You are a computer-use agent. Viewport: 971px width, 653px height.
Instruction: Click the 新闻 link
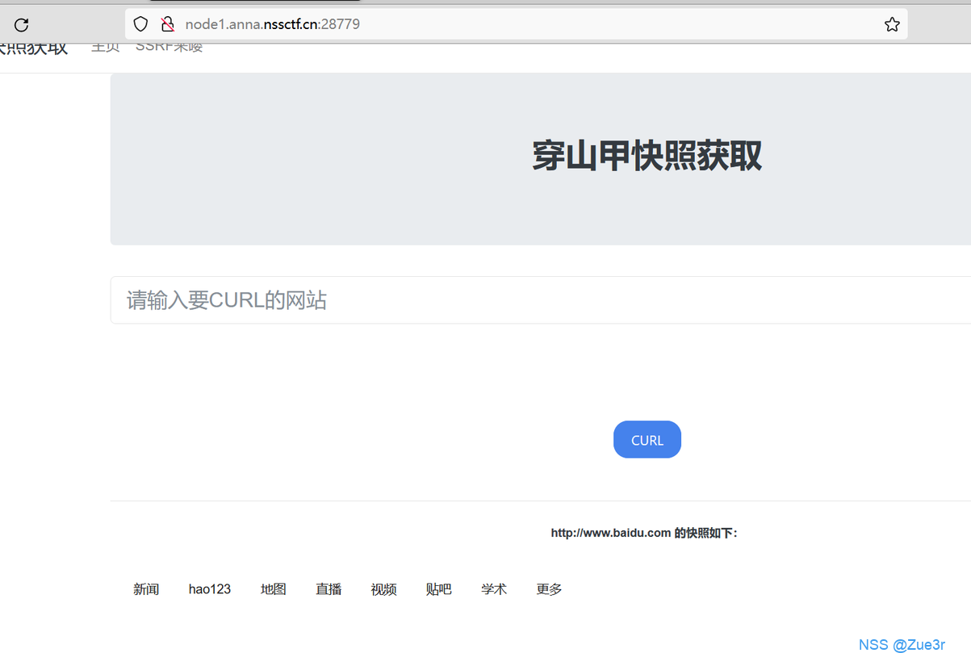point(146,589)
